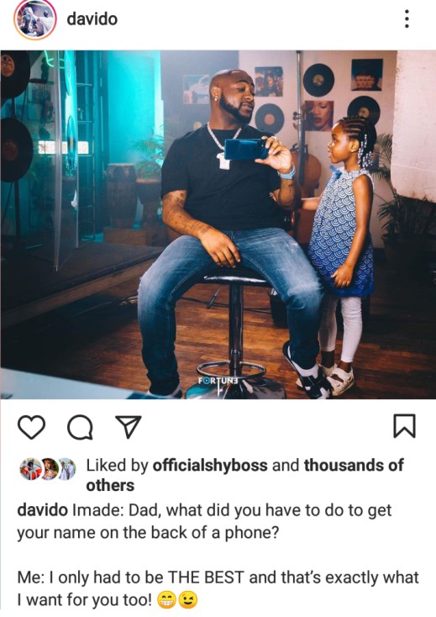Click the third liker avatar thumbnail
Image resolution: width=436 pixels, height=617 pixels.
click(67, 469)
